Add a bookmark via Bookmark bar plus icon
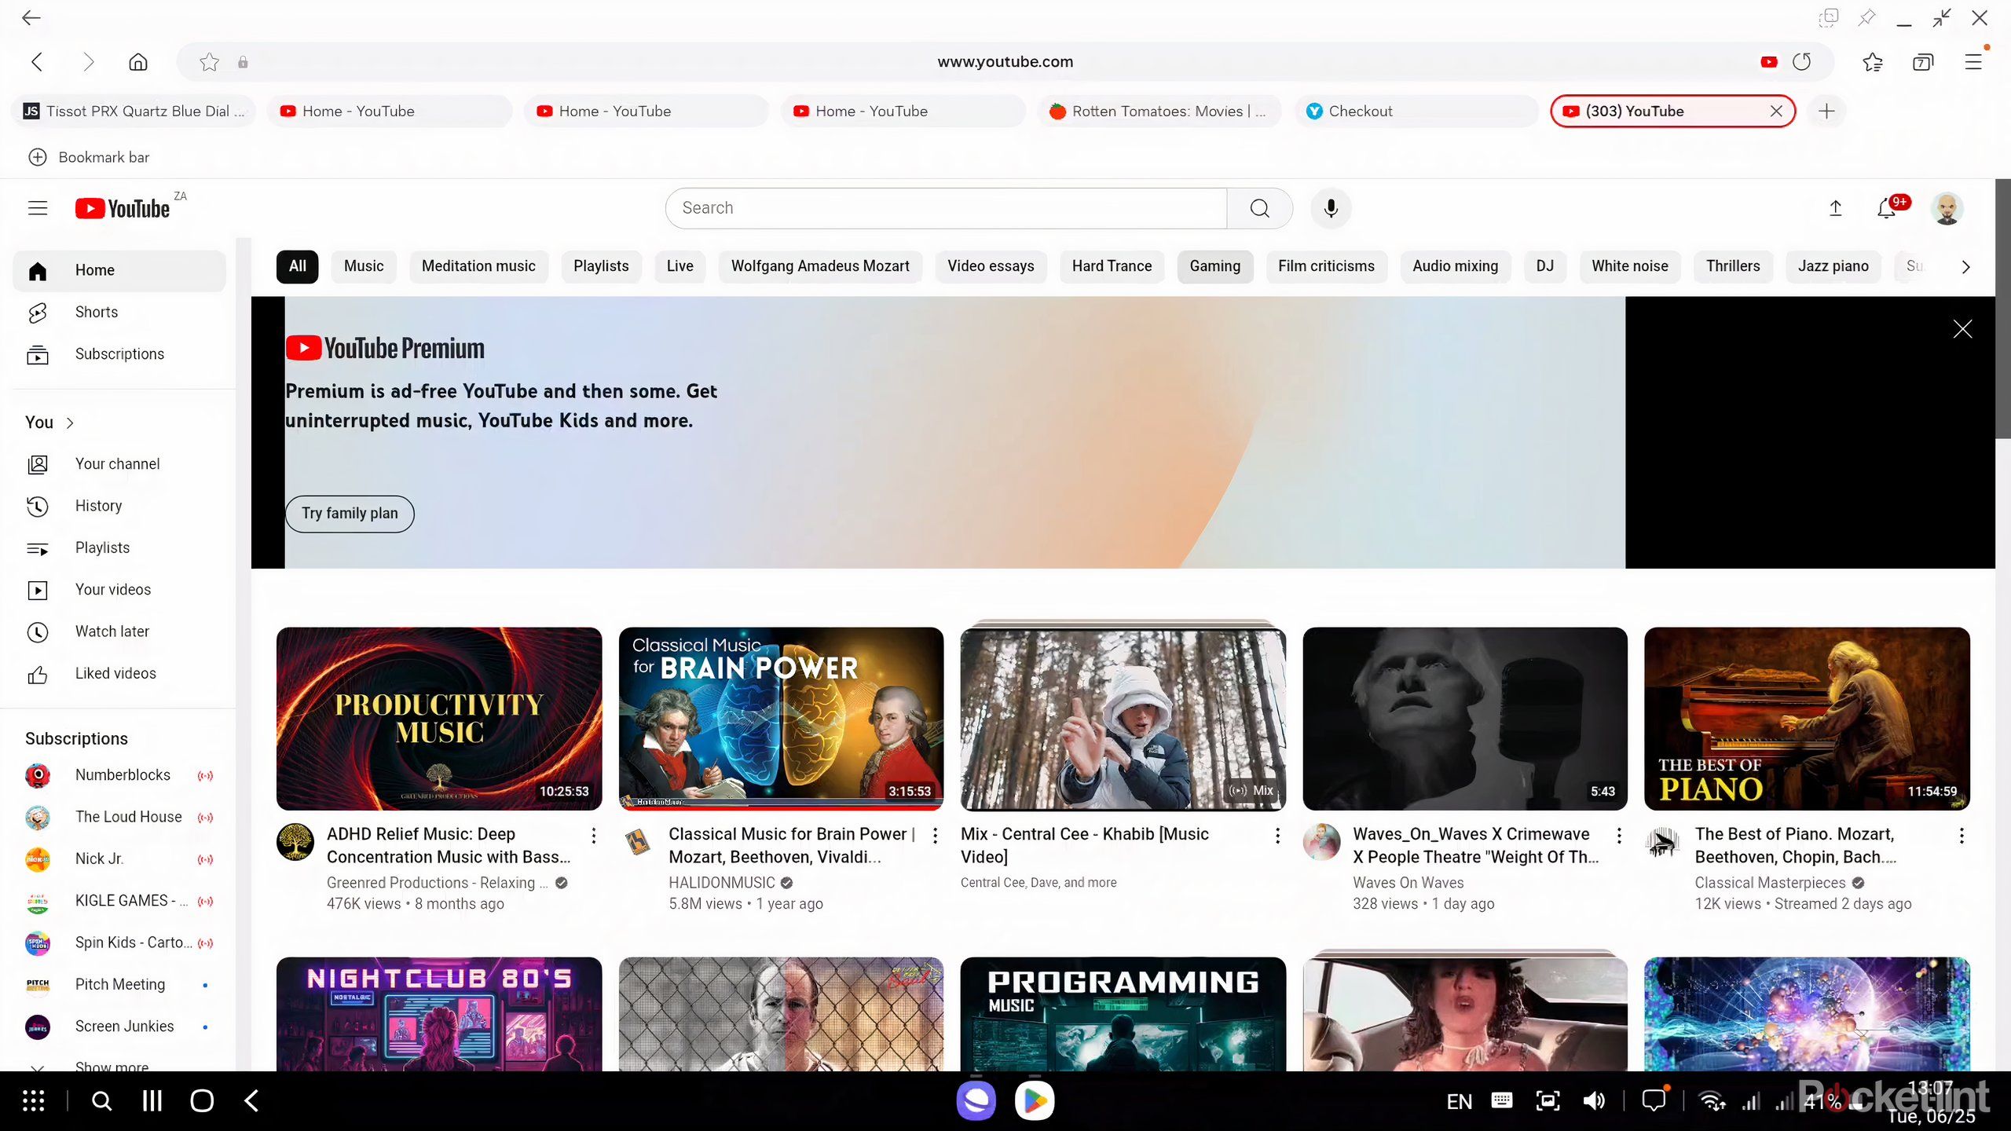The height and width of the screenshot is (1131, 2011). [x=38, y=157]
